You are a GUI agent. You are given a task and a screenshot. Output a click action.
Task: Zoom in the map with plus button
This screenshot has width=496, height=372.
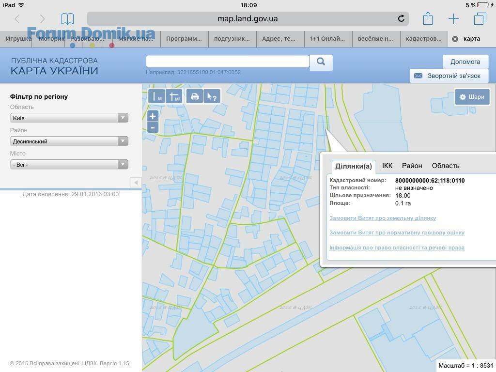pos(153,116)
